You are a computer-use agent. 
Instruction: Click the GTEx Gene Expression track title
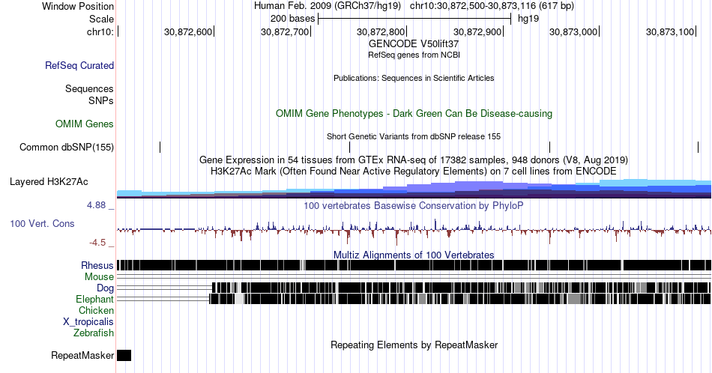tap(414, 160)
